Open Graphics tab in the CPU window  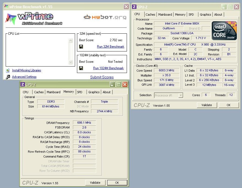coord(205,15)
